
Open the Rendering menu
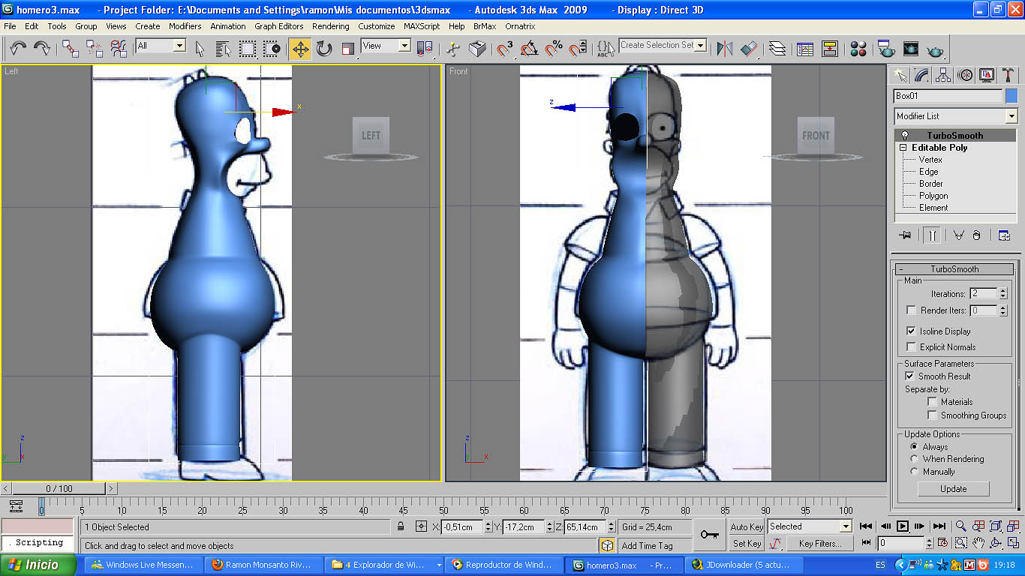click(331, 26)
